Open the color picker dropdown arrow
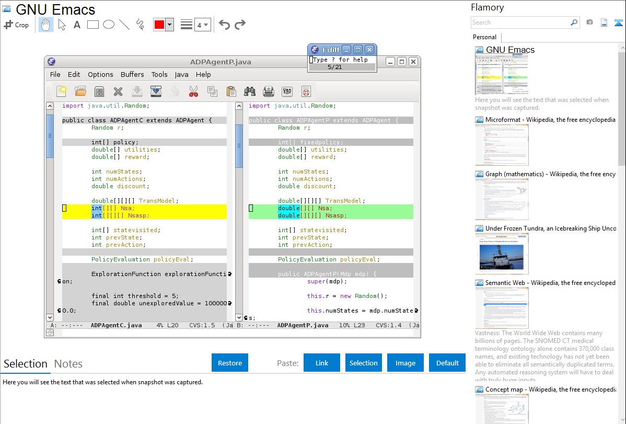Image resolution: width=626 pixels, height=424 pixels. click(169, 25)
